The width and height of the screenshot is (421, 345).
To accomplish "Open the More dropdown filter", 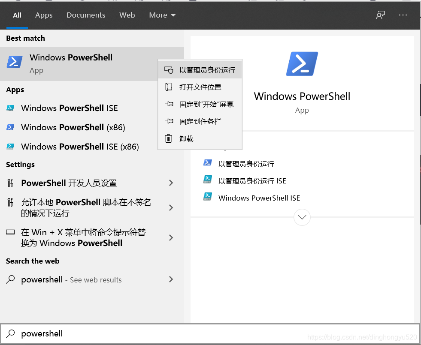I will [x=163, y=15].
